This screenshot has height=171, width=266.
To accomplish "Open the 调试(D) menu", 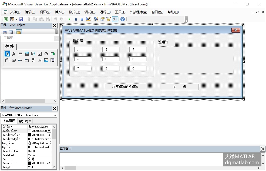I will (90, 12).
